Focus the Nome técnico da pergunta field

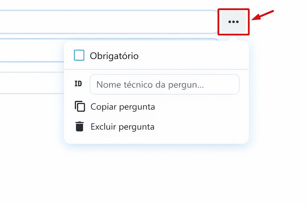(x=164, y=84)
